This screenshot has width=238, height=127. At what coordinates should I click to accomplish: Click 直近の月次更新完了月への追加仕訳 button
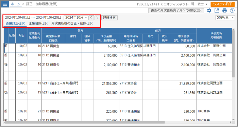[x=176, y=11]
